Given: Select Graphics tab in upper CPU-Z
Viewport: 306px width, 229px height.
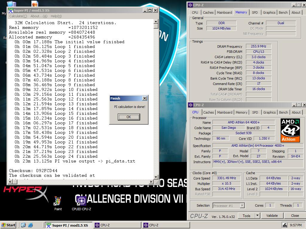Looking at the screenshot, I should [269, 13].
